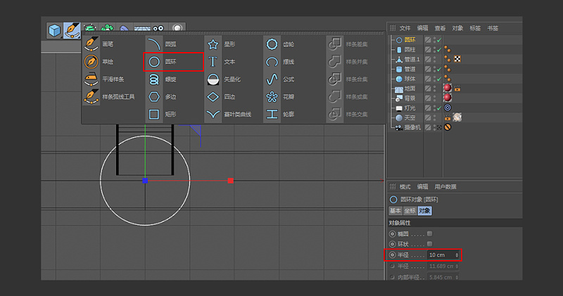Choose the 矩形 rectangle spline icon

click(154, 114)
